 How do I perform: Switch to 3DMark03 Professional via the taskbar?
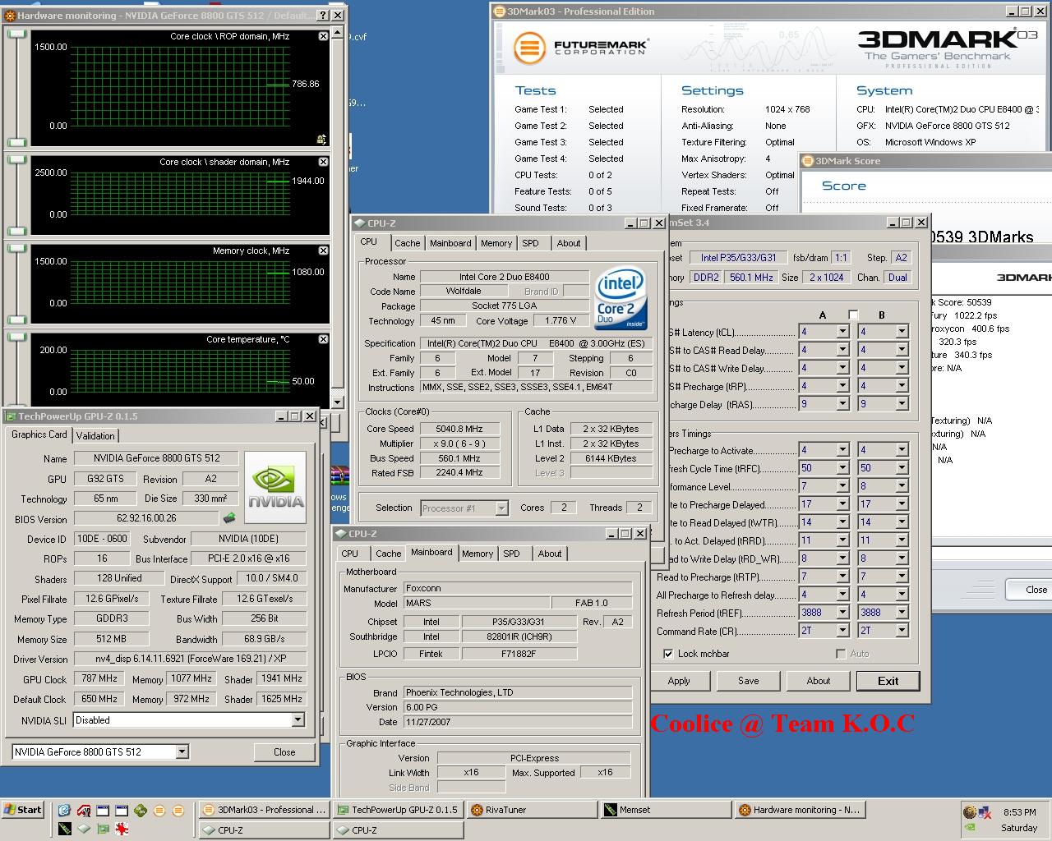click(x=264, y=810)
